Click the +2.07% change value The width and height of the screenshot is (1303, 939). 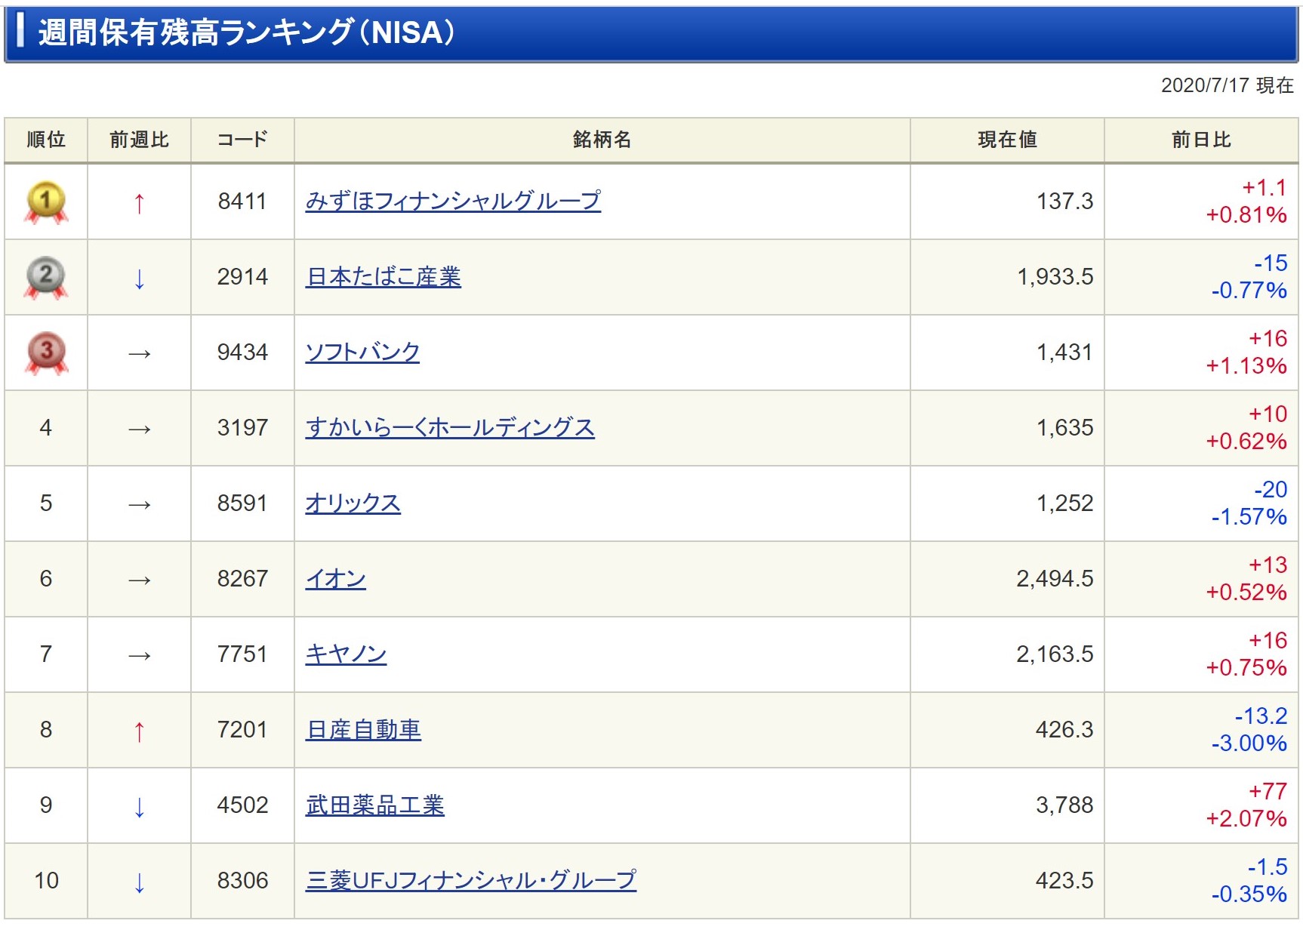click(x=1246, y=819)
